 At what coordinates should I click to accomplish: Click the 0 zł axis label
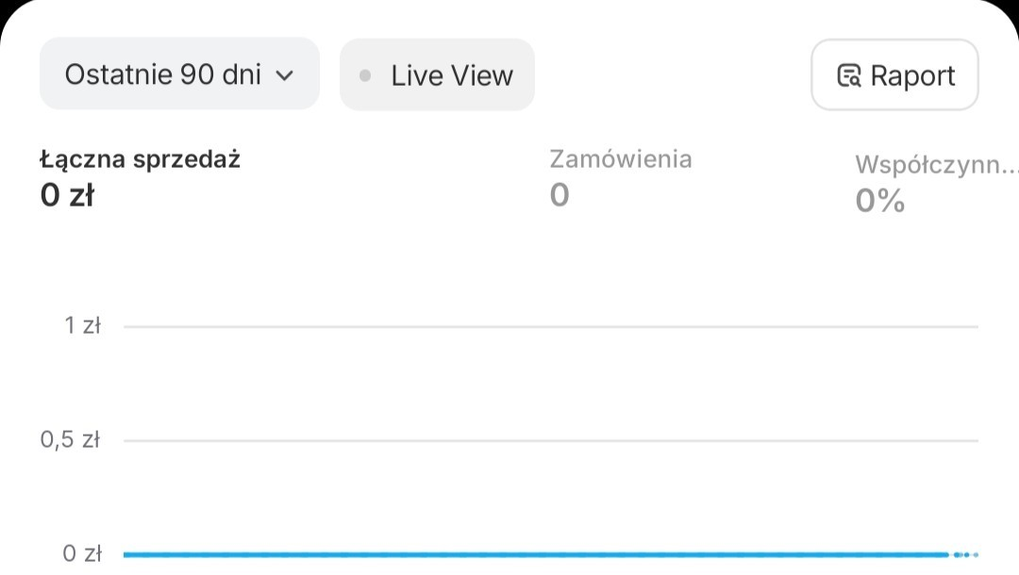82,554
